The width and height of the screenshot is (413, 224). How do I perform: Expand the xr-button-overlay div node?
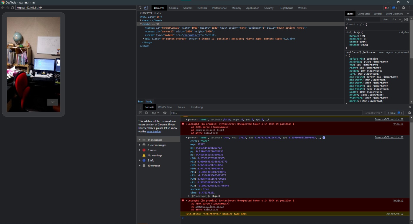coord(143,39)
